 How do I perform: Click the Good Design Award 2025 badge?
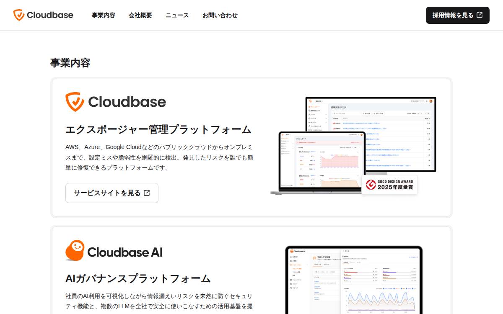[x=389, y=185]
